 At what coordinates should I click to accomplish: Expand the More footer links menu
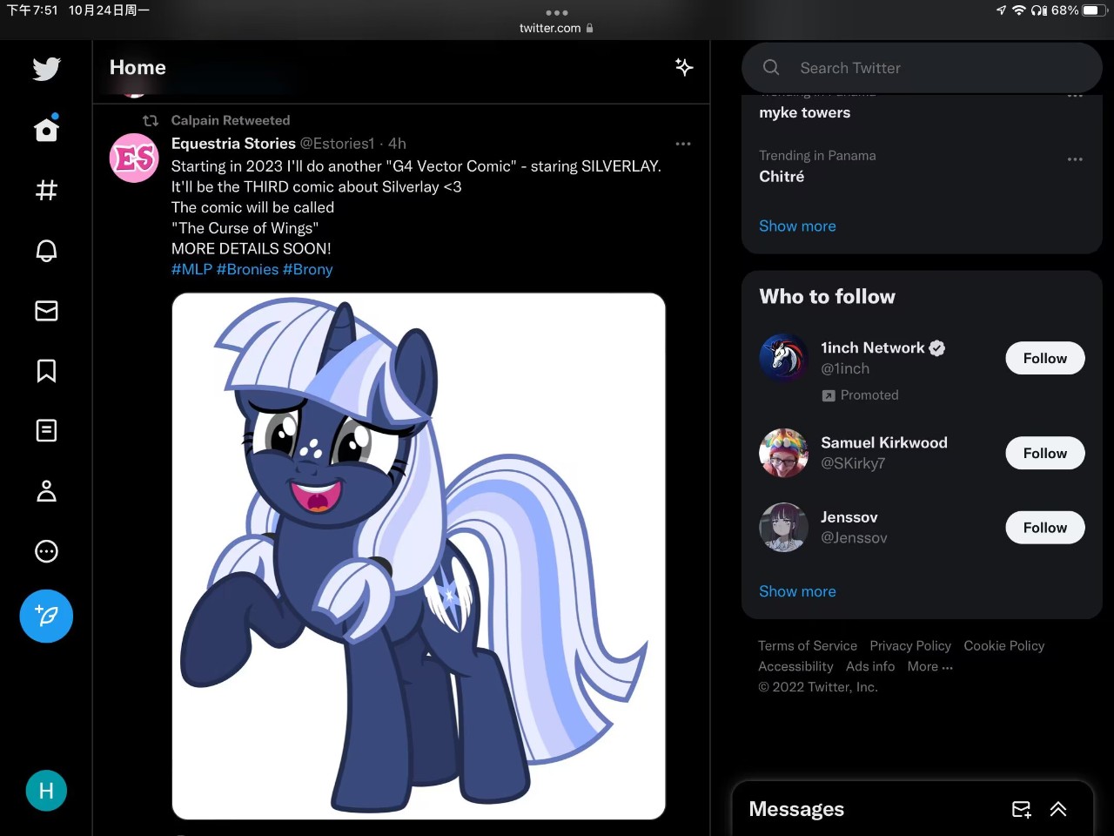coord(929,666)
